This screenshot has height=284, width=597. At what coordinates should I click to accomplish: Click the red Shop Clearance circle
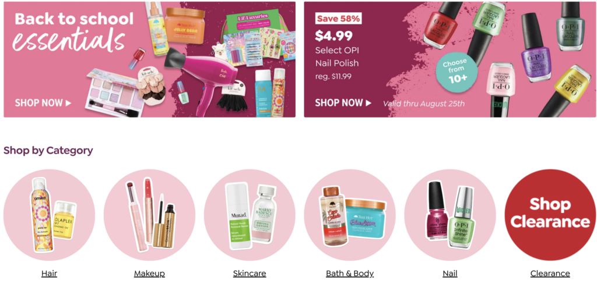(x=550, y=215)
